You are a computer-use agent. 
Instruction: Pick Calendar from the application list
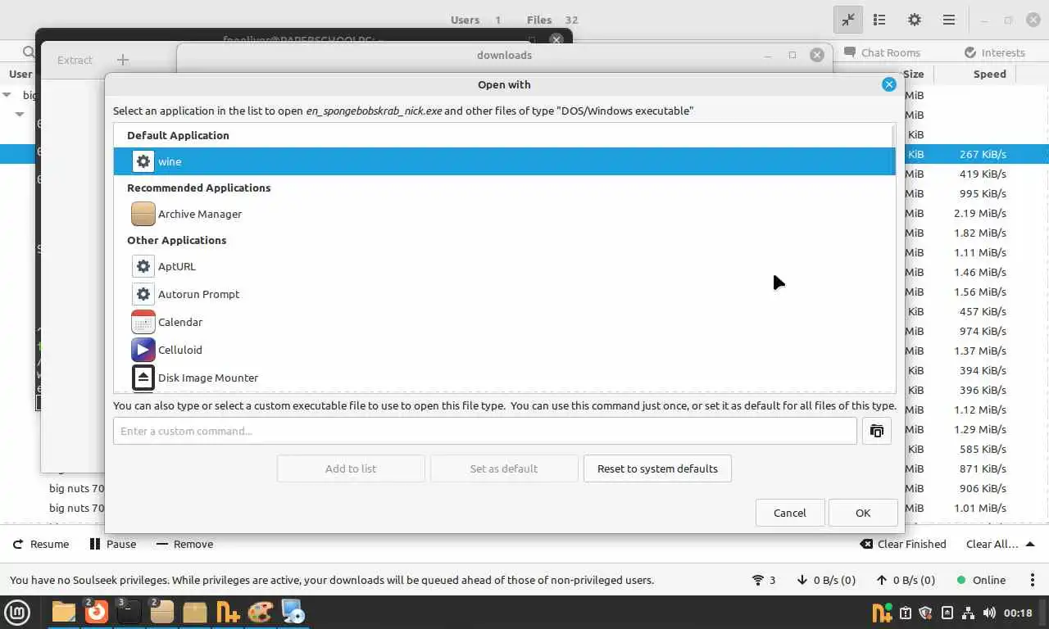click(504, 322)
